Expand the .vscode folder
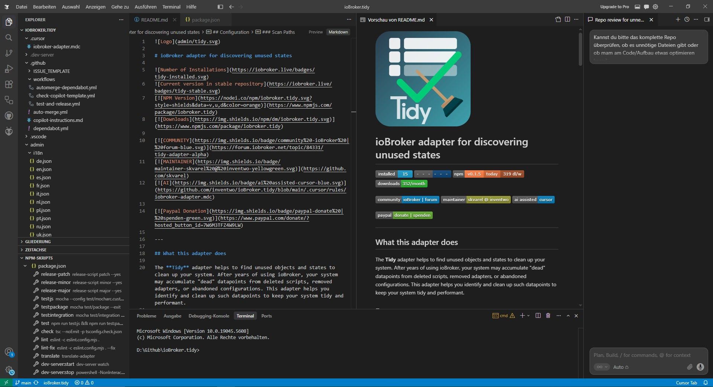The height and width of the screenshot is (387, 713). pos(38,136)
